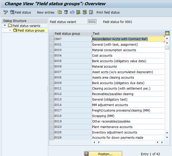The width and height of the screenshot is (172, 156).
Task: Click the Position... button
Action: [103, 154]
